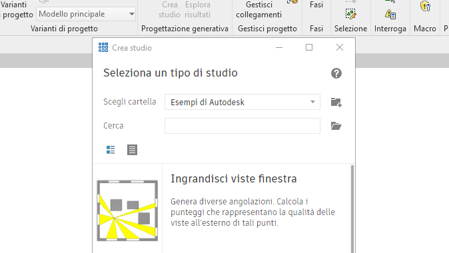
Task: Click the Macro panel label
Action: (425, 29)
